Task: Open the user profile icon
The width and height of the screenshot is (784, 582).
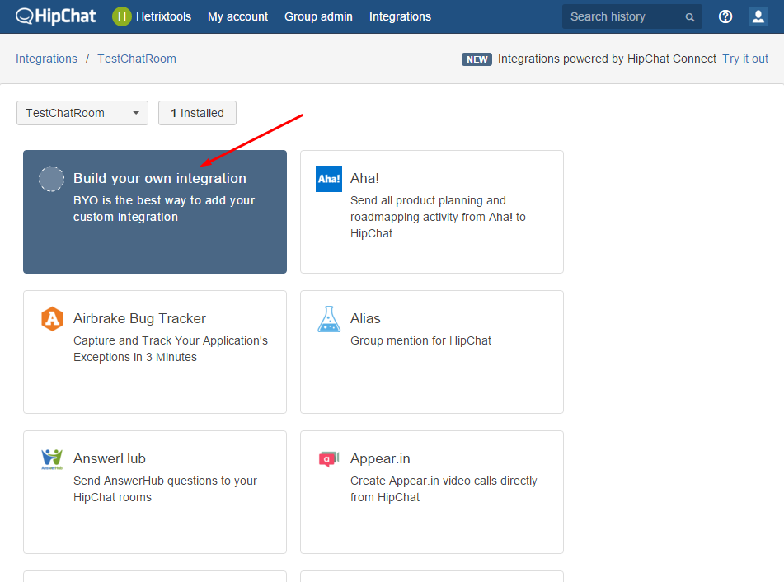Action: pyautogui.click(x=758, y=16)
